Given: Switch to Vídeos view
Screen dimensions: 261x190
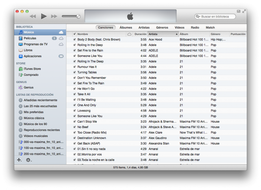Looking at the screenshot, I should click(x=179, y=28).
